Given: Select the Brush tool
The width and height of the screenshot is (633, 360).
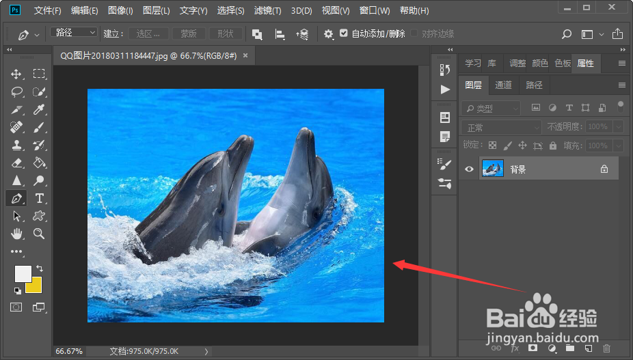Looking at the screenshot, I should tap(39, 127).
